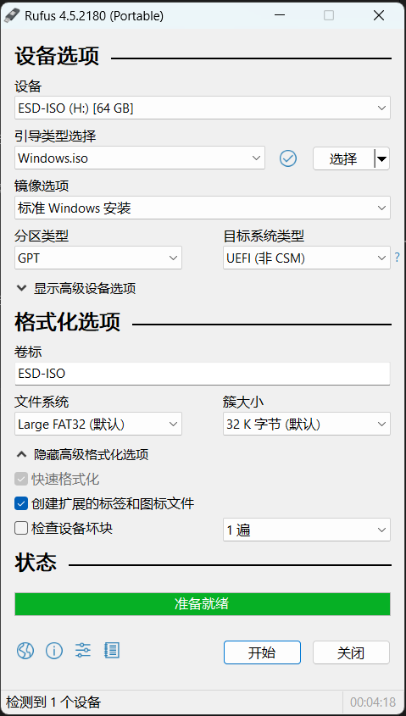Show the About info icon
The height and width of the screenshot is (716, 406).
tap(54, 650)
